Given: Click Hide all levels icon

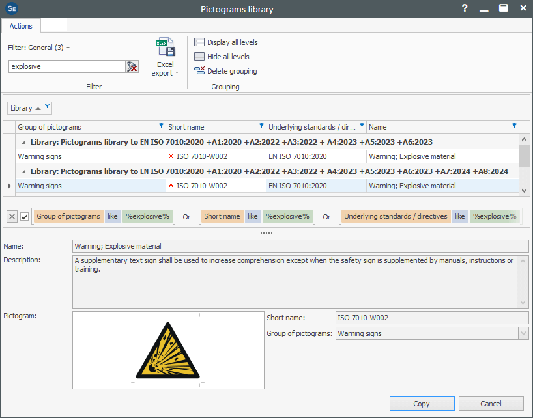Looking at the screenshot, I should point(199,57).
